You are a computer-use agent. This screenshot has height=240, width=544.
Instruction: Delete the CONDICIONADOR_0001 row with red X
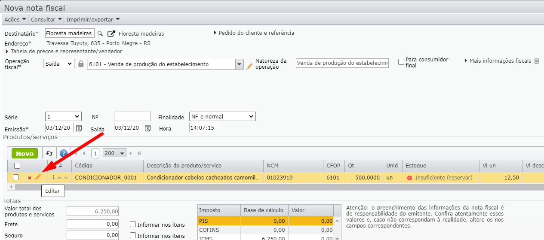point(30,178)
